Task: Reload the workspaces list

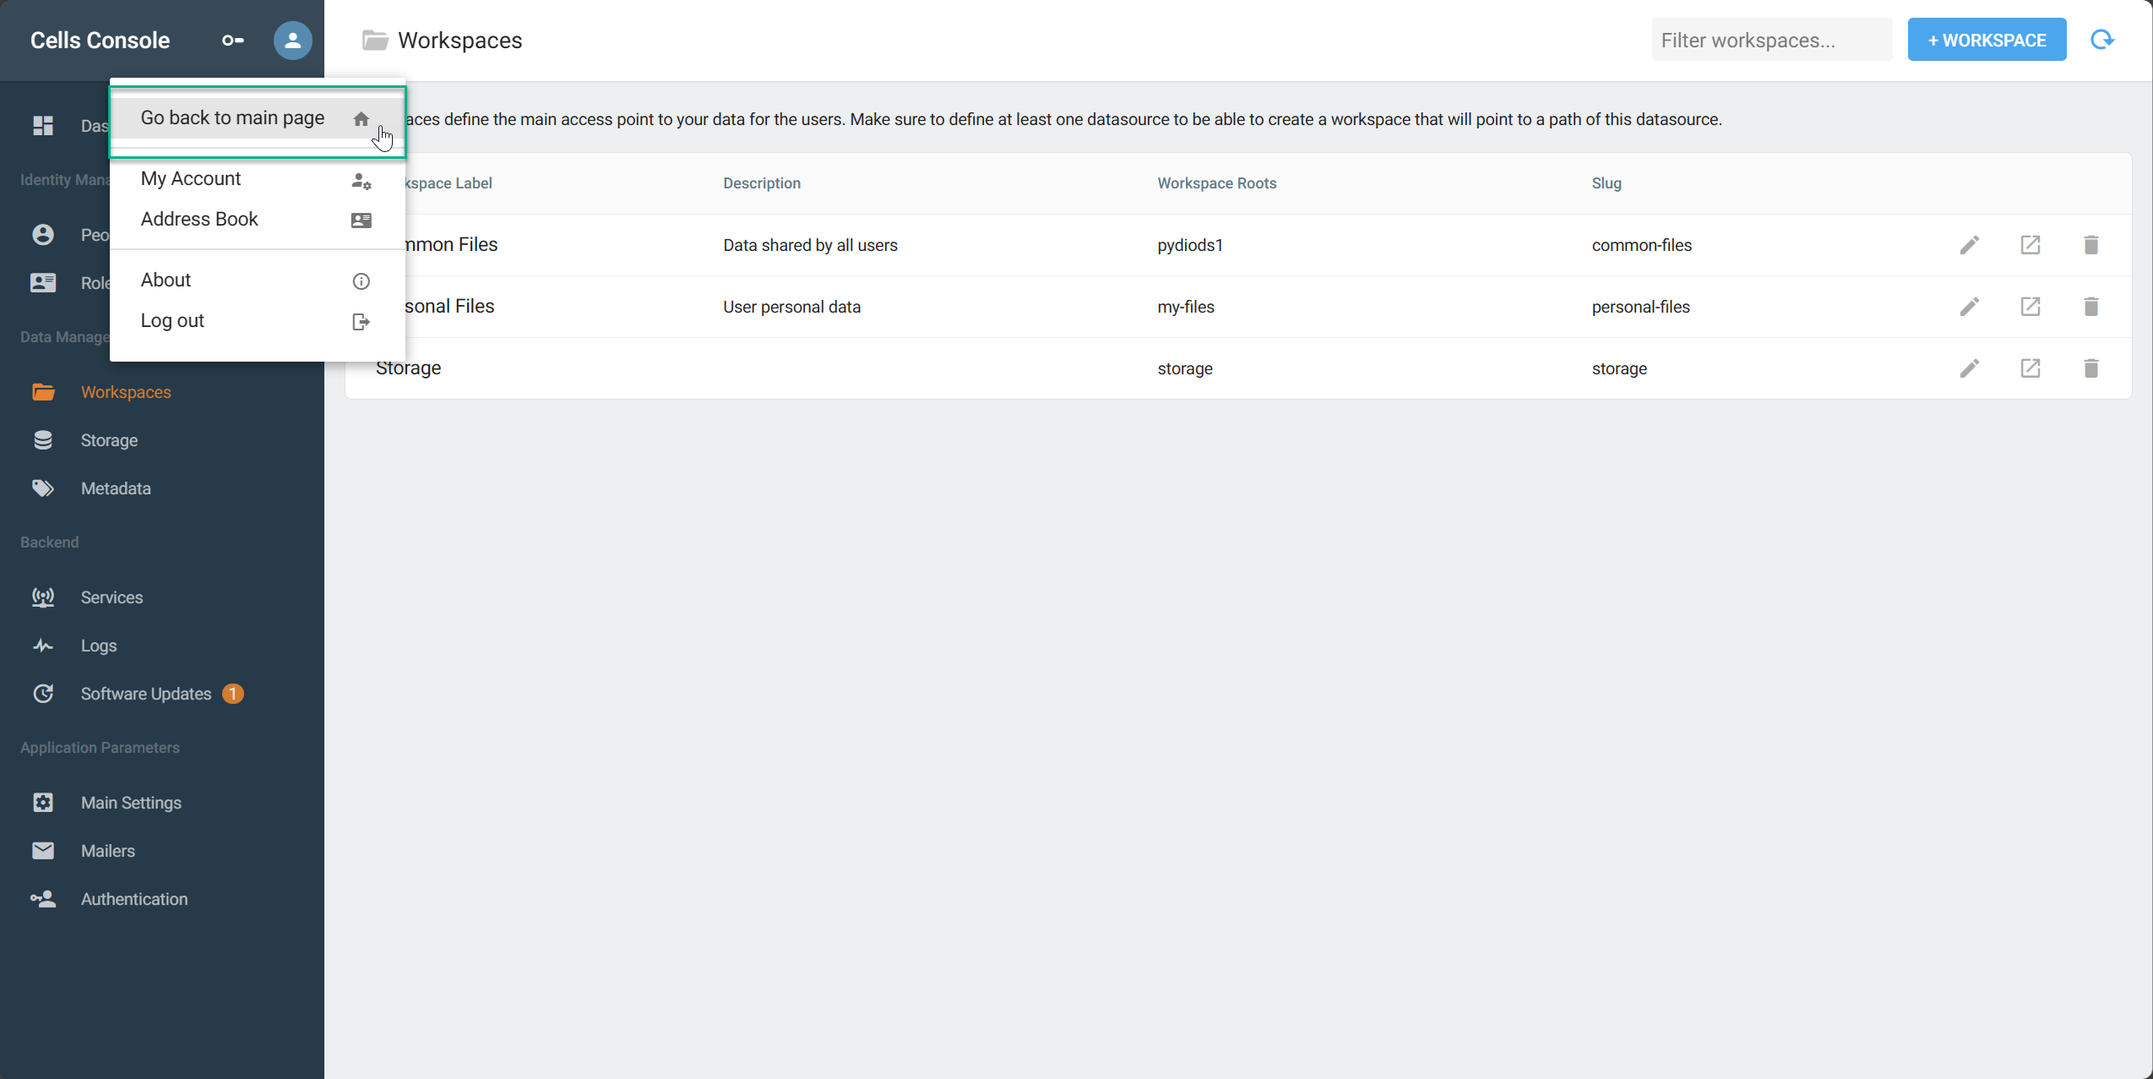Action: point(2102,40)
